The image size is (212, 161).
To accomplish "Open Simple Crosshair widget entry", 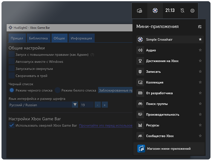I will click(x=170, y=39).
